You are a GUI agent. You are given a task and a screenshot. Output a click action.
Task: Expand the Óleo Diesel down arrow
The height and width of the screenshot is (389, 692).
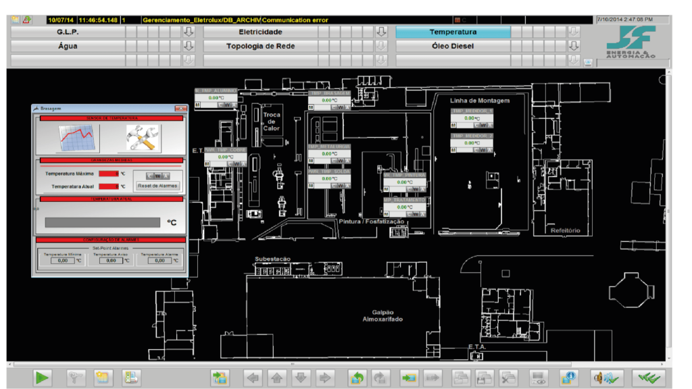tap(574, 46)
